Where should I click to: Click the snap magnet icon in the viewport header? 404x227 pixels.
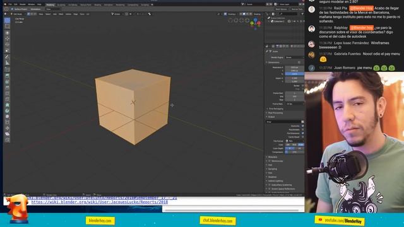pyautogui.click(x=126, y=14)
